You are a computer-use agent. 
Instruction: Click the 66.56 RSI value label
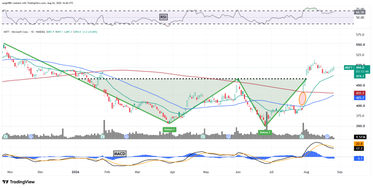coord(359,12)
